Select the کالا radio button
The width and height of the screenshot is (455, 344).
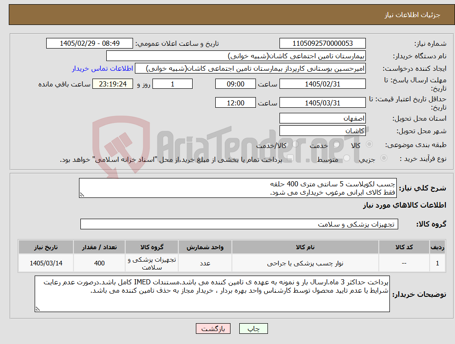(x=370, y=144)
